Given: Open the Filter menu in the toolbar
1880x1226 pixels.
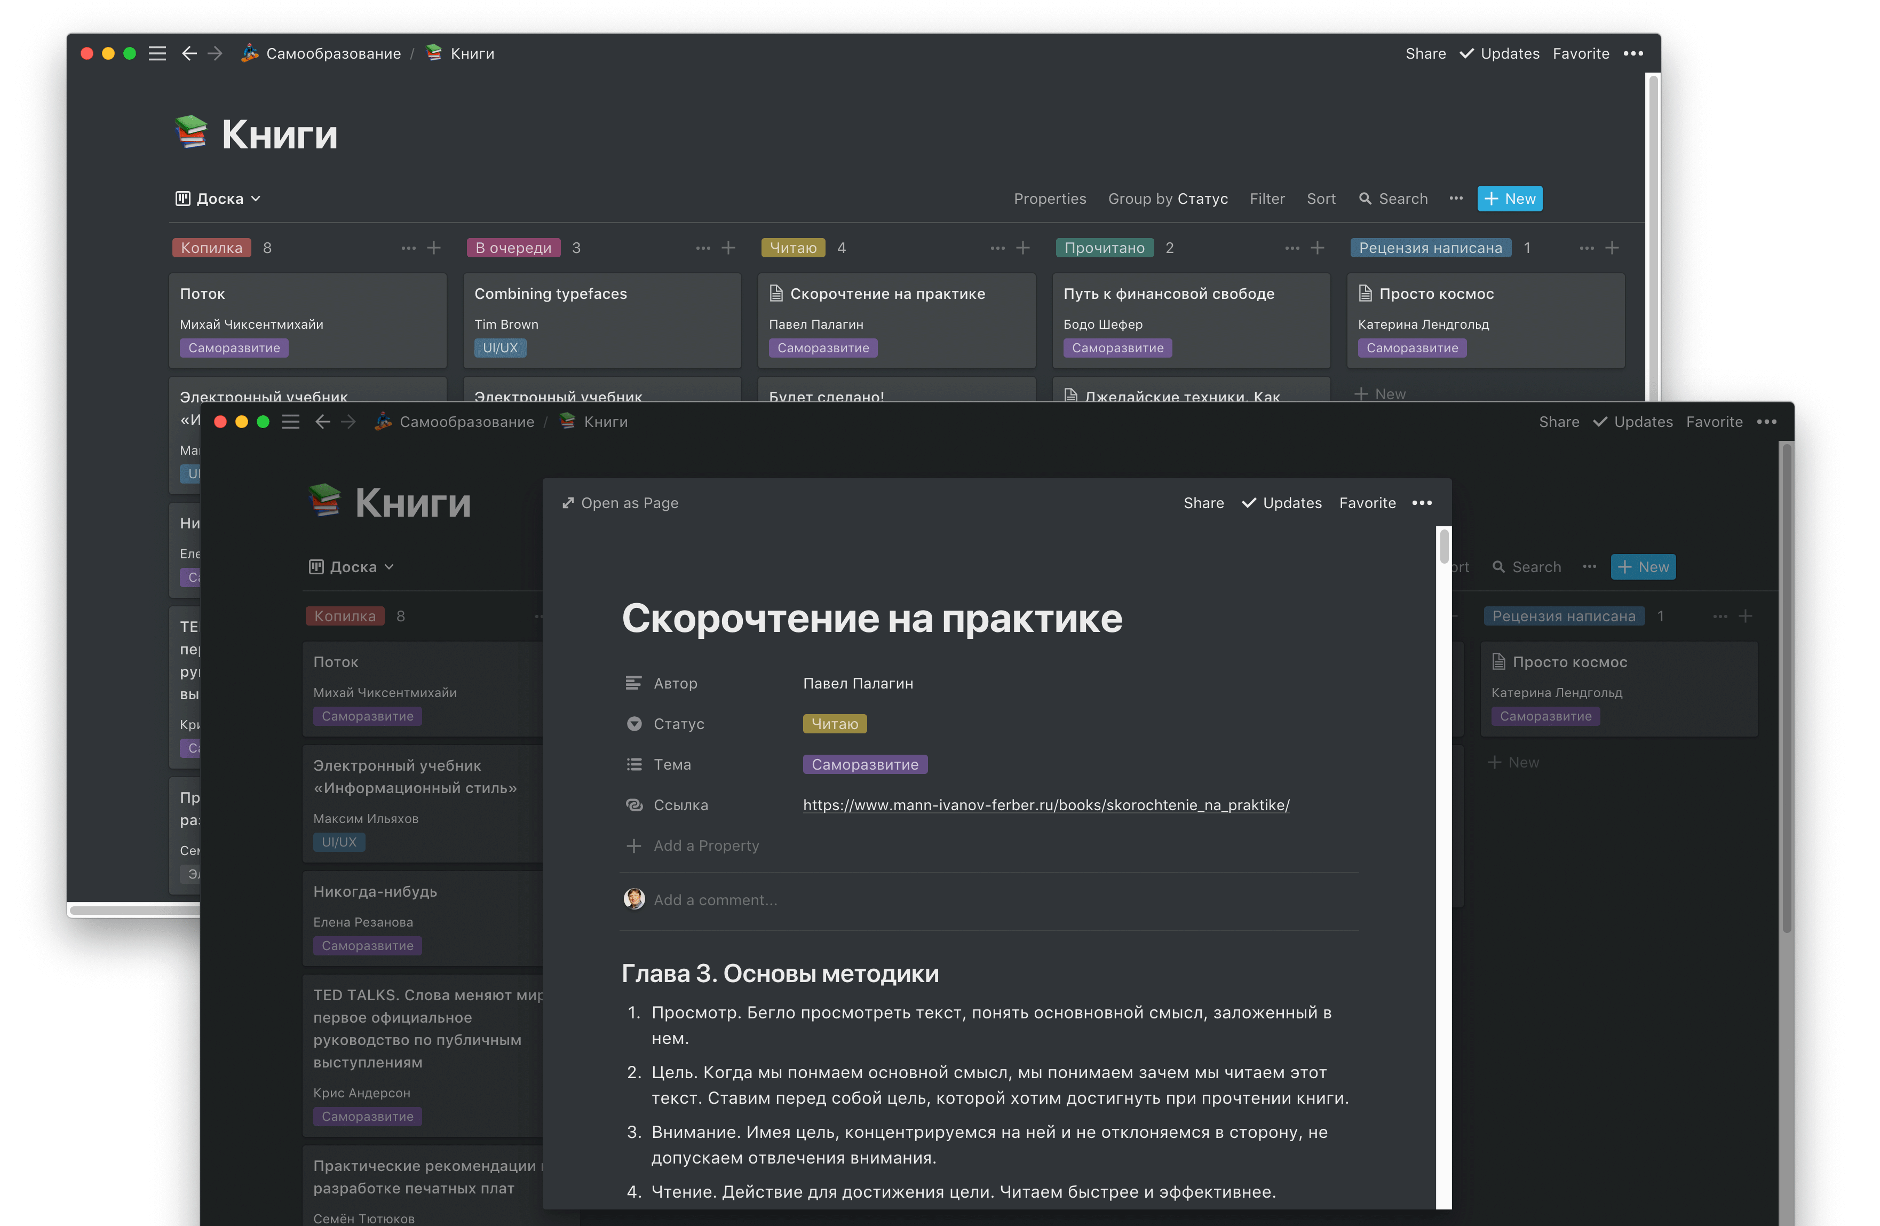Looking at the screenshot, I should click(1267, 199).
